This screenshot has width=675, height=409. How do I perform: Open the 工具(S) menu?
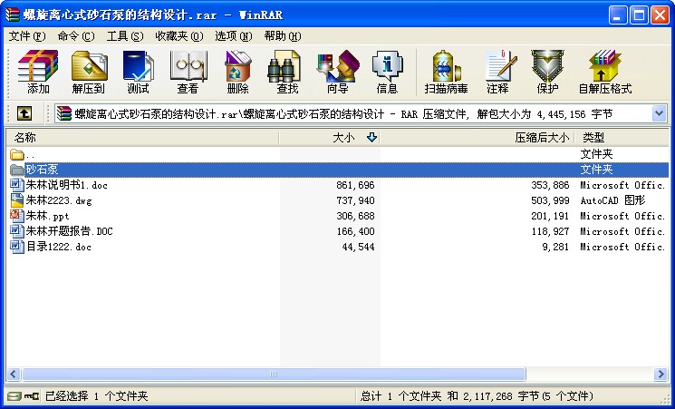125,36
